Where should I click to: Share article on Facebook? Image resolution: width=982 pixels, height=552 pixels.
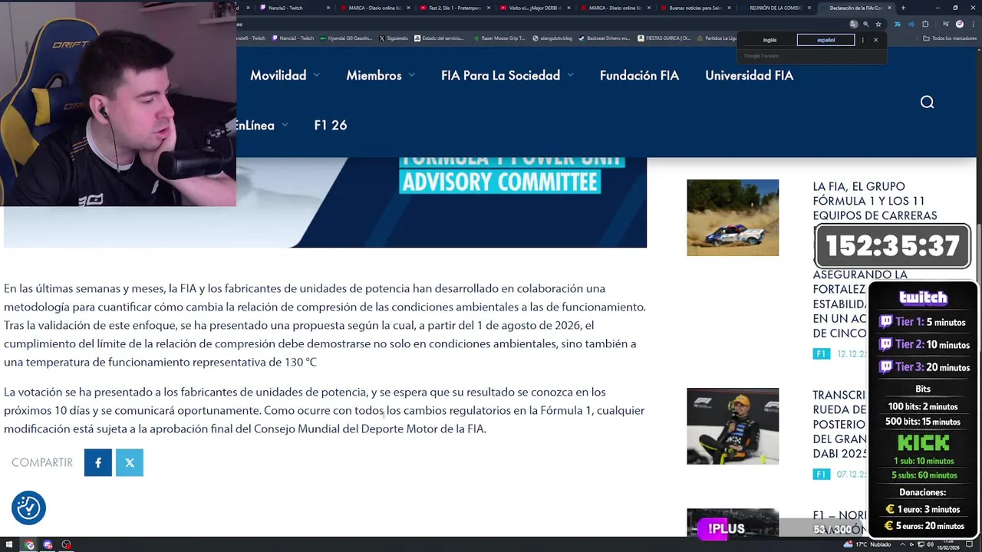[x=98, y=462]
